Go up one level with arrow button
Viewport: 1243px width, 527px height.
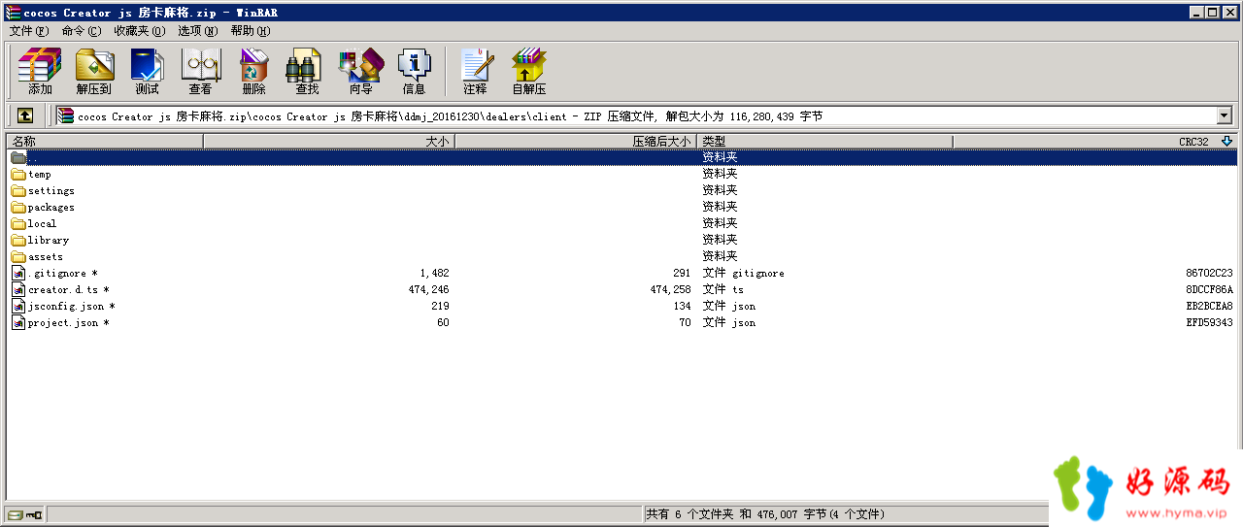tap(25, 115)
